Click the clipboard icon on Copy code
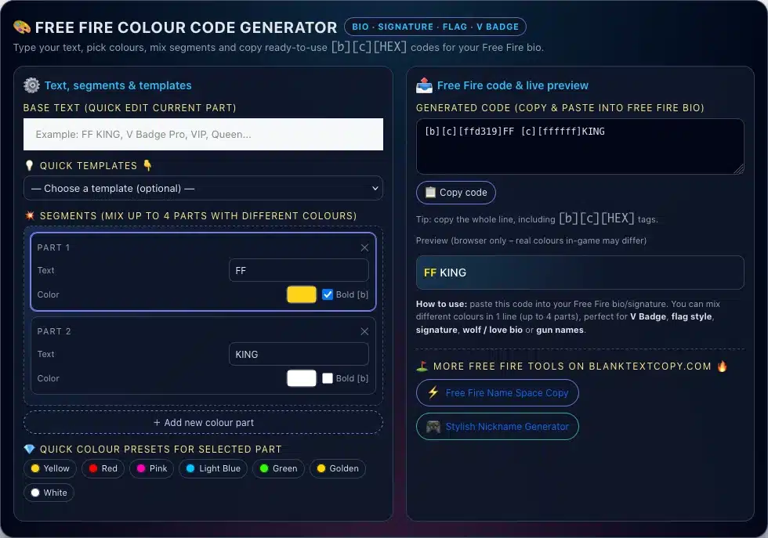 point(430,192)
